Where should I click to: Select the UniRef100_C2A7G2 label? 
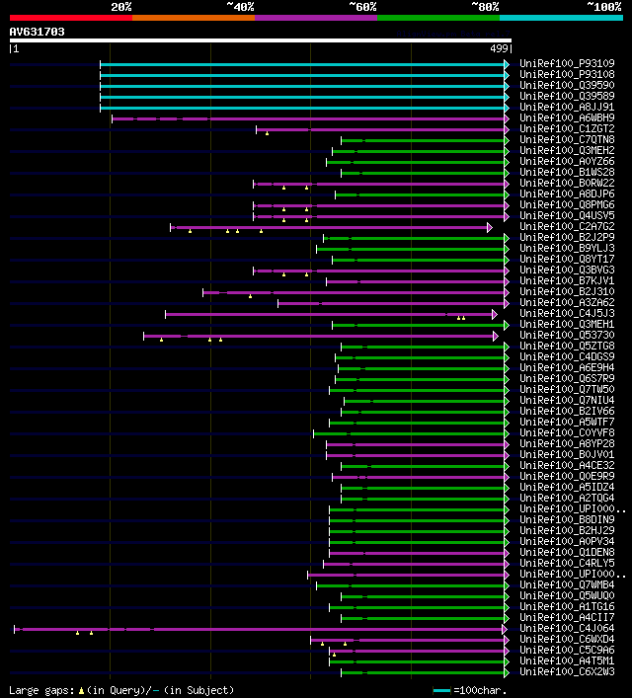click(567, 227)
